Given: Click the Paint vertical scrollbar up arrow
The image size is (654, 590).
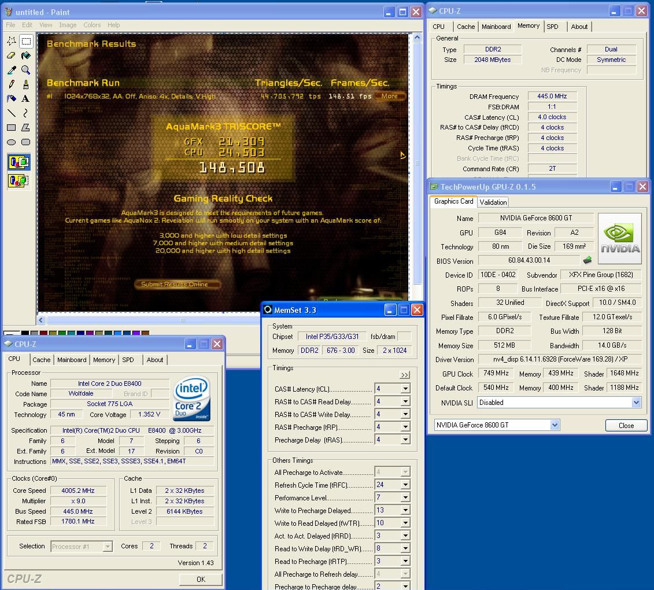Looking at the screenshot, I should click(417, 38).
